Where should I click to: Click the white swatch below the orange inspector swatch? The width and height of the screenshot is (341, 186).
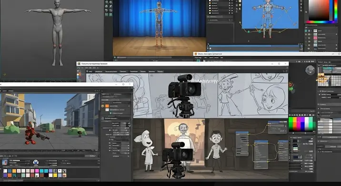tap(107, 110)
